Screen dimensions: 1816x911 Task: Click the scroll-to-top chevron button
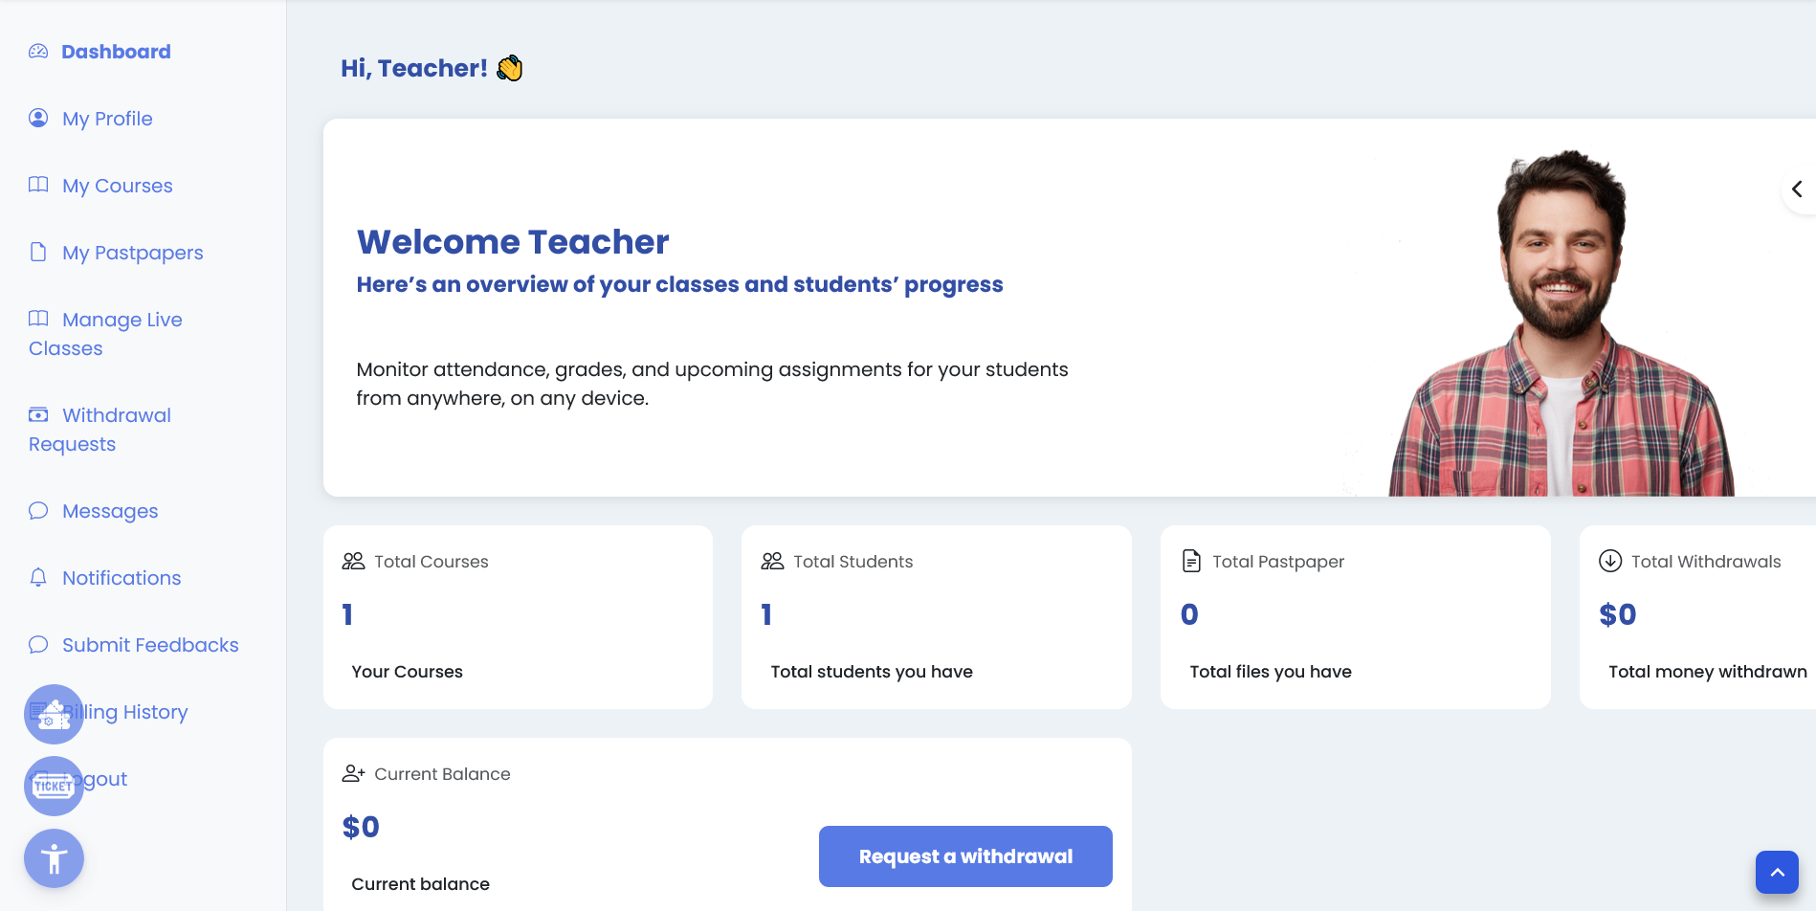tap(1777, 871)
